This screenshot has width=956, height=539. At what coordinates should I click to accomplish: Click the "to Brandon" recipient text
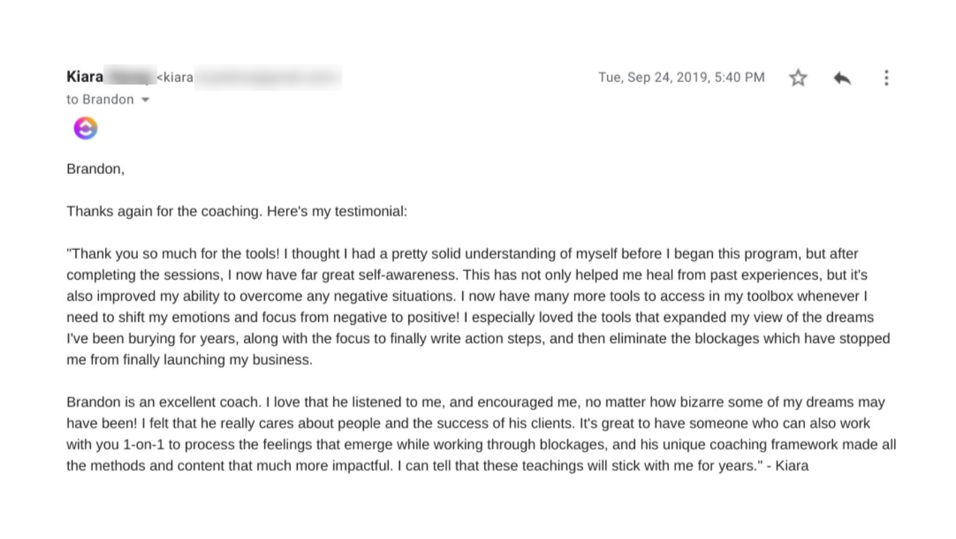(100, 100)
